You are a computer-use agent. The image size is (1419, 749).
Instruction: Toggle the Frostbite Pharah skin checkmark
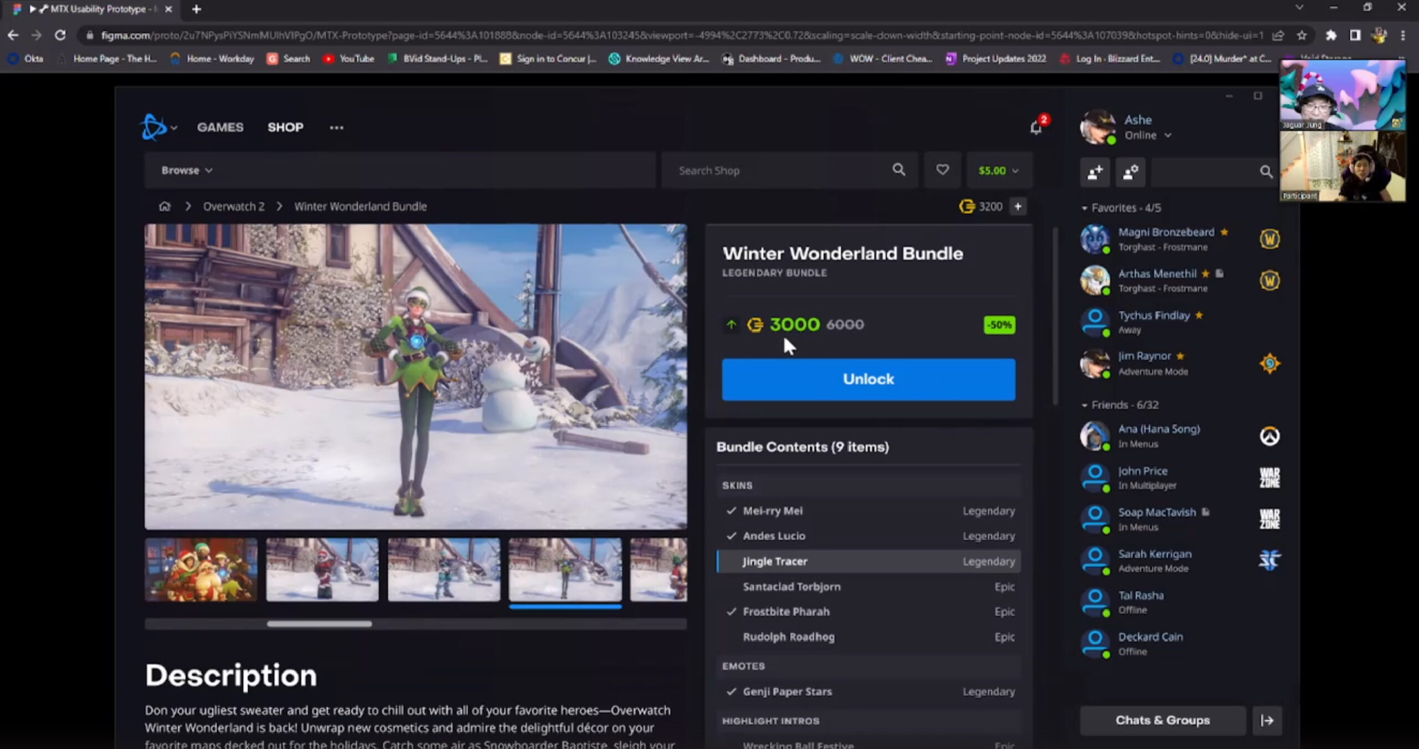(731, 612)
